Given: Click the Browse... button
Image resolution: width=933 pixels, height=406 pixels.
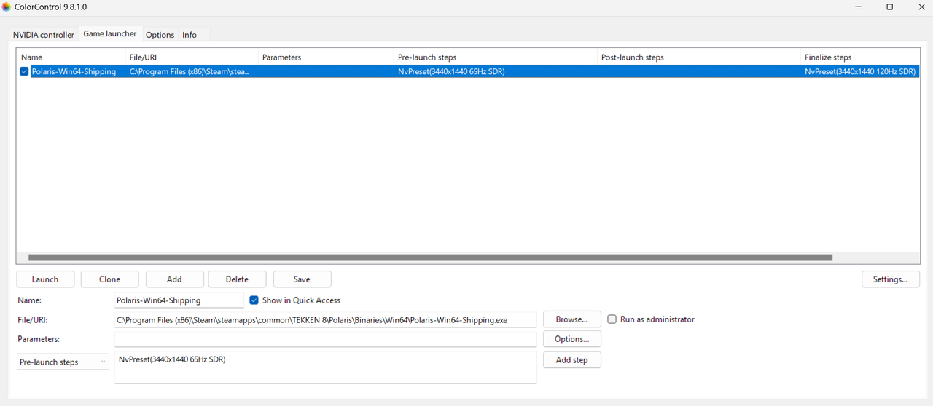Looking at the screenshot, I should (572, 319).
